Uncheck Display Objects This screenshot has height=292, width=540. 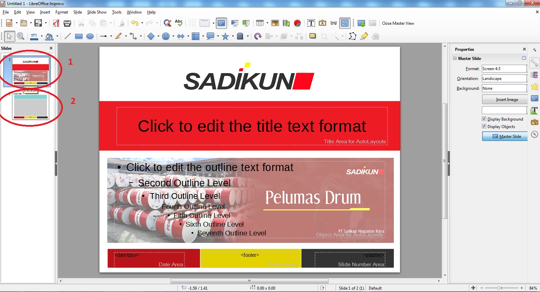pos(484,126)
